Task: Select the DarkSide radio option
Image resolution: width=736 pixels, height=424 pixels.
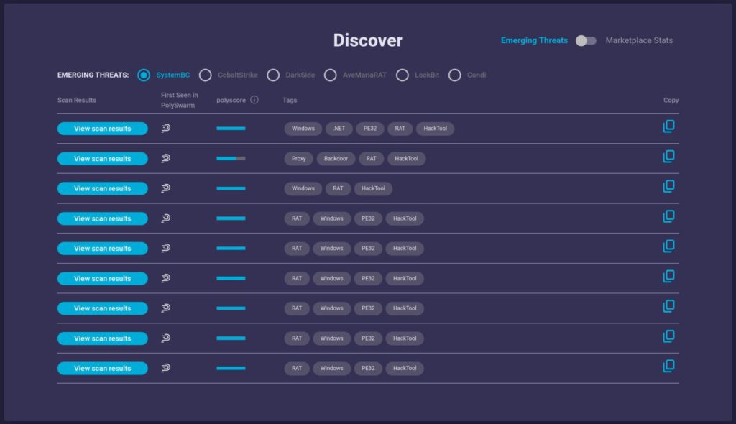Action: click(273, 75)
